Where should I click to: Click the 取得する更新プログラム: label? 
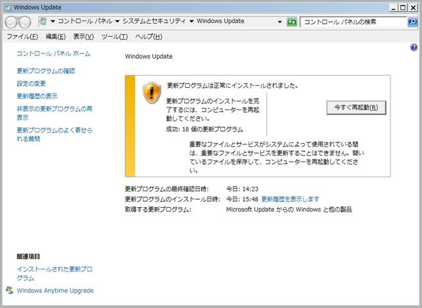point(158,210)
